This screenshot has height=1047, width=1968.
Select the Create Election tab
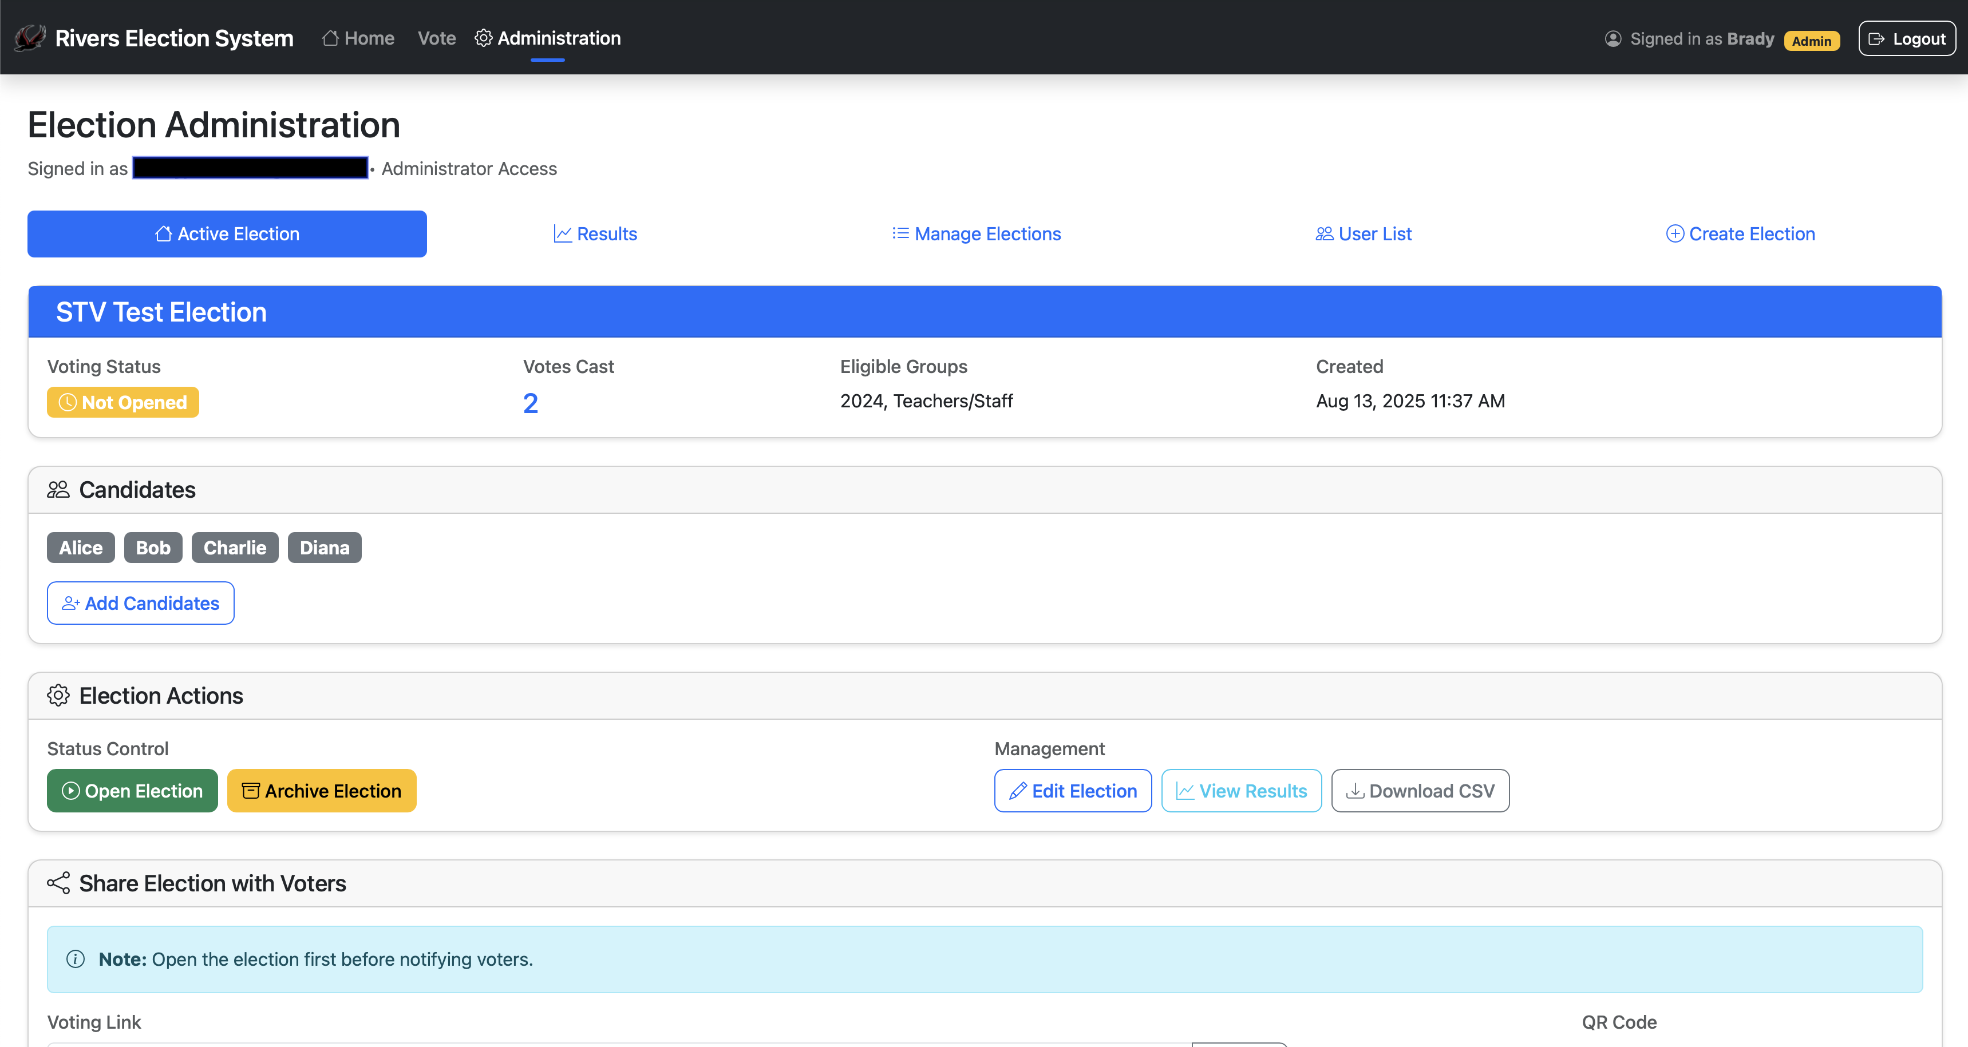[1740, 233]
